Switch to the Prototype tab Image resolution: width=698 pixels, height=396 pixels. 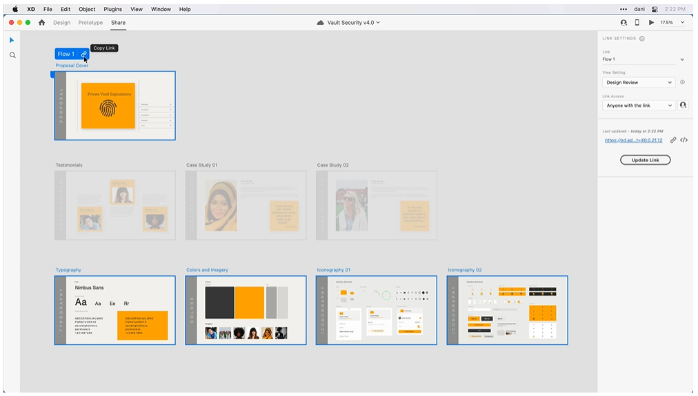90,23
